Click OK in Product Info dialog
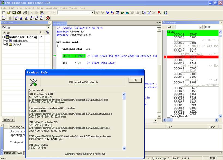Viewport: 223px width, 160px height. (x=135, y=80)
